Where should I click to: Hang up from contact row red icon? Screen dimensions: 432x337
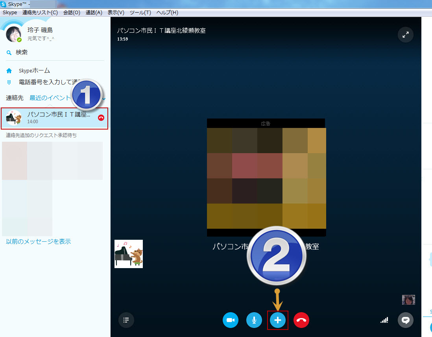[x=101, y=118]
